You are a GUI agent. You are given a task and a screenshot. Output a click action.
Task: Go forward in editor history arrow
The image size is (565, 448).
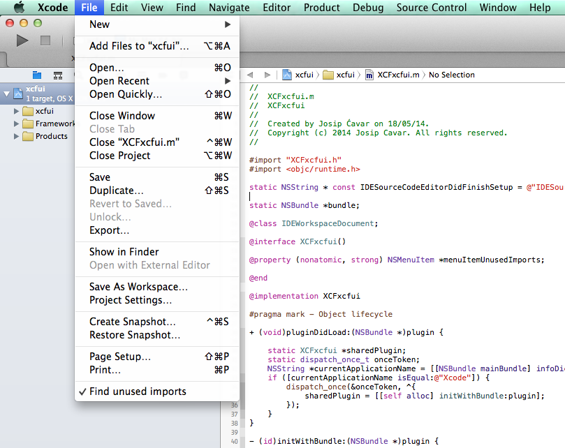click(x=267, y=75)
